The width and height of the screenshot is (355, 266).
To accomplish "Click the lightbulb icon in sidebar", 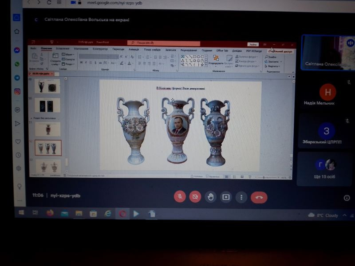I will [19, 186].
